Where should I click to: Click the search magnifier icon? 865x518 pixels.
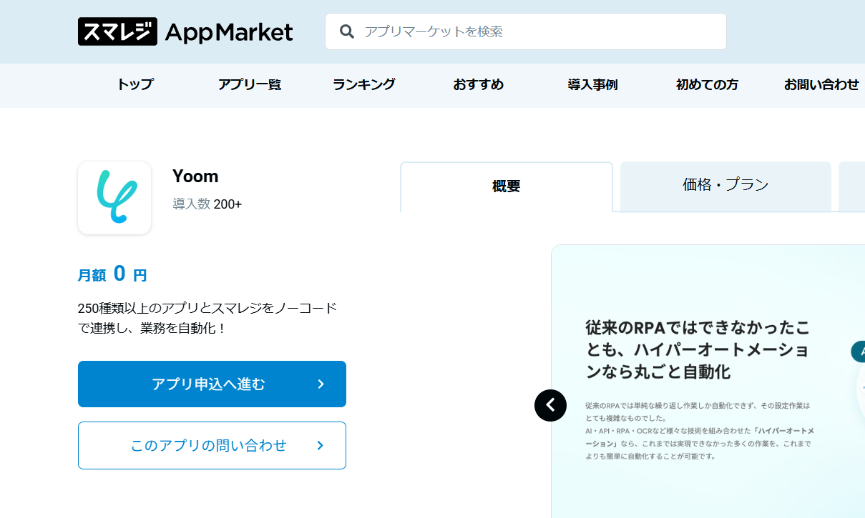click(x=347, y=31)
